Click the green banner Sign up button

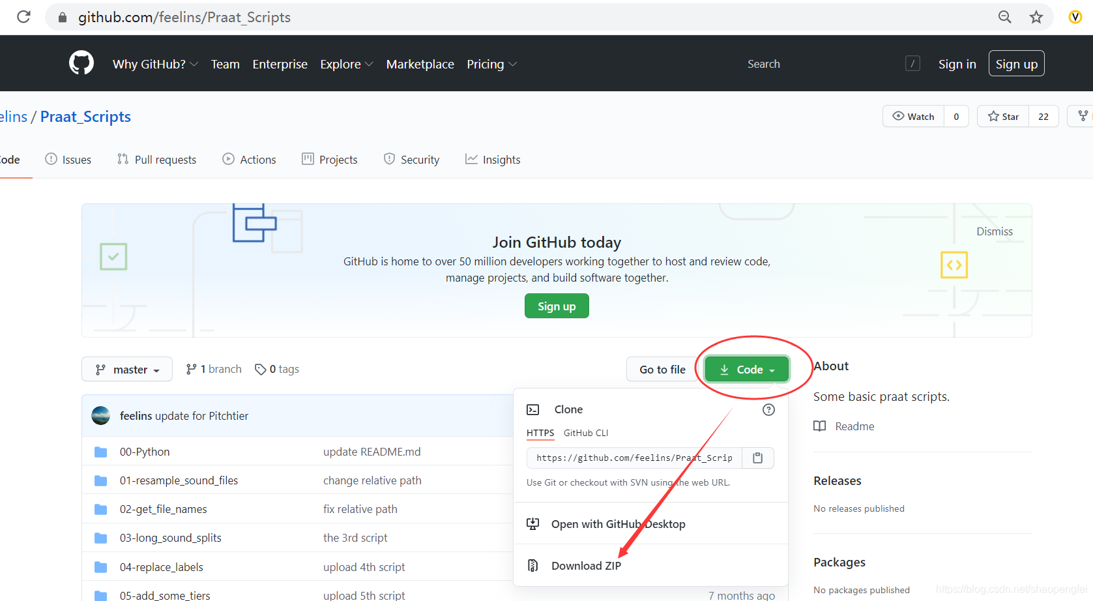[x=557, y=306]
